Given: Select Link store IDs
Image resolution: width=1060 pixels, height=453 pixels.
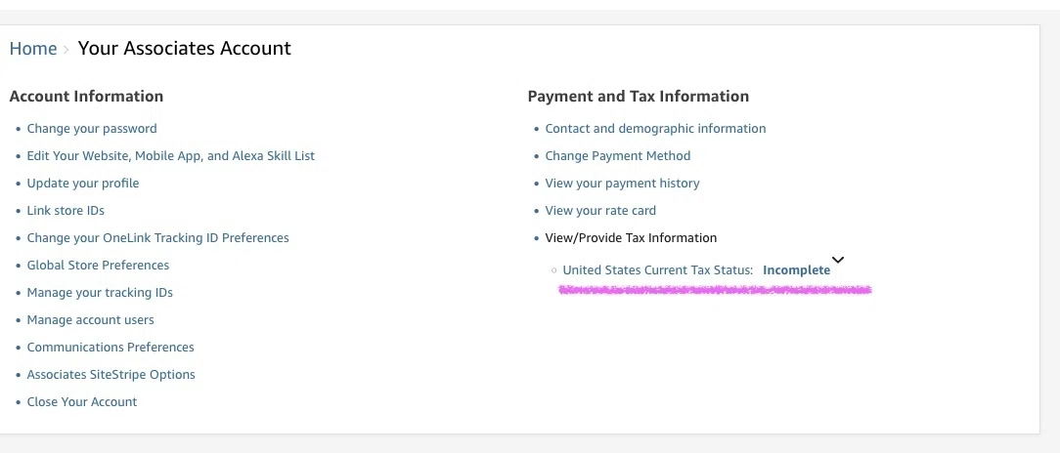Looking at the screenshot, I should coord(66,211).
